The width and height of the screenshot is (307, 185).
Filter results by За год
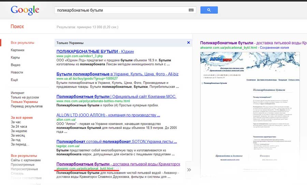(x=16, y=140)
